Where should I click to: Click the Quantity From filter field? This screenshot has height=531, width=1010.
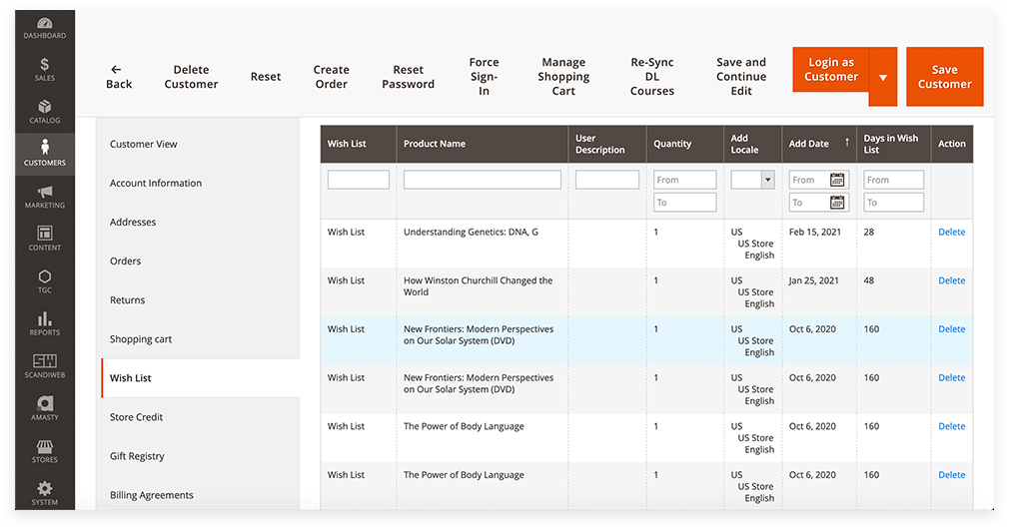684,180
